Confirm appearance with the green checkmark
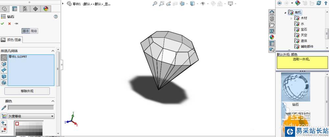 point(2,24)
